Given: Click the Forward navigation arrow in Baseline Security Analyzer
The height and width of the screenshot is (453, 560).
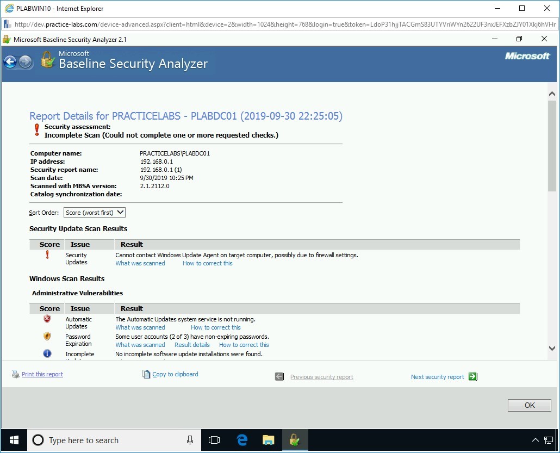Looking at the screenshot, I should [24, 61].
